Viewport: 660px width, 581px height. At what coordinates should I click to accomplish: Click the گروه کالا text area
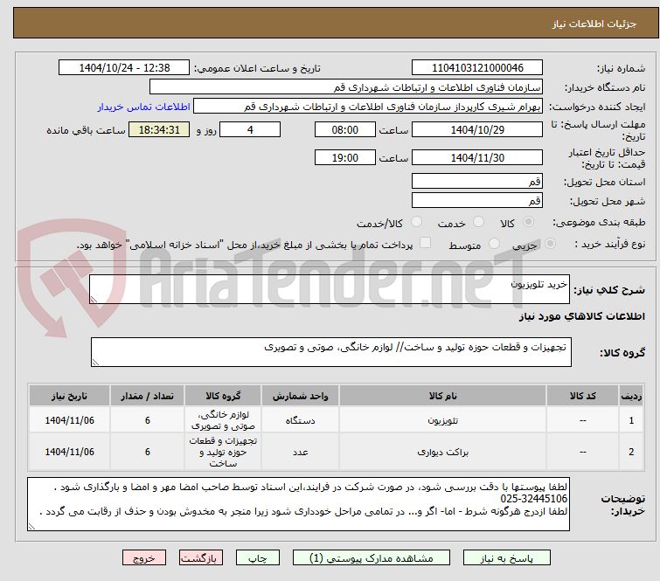330,352
